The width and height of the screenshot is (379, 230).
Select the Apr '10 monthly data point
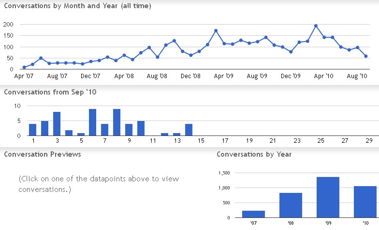tap(324, 37)
